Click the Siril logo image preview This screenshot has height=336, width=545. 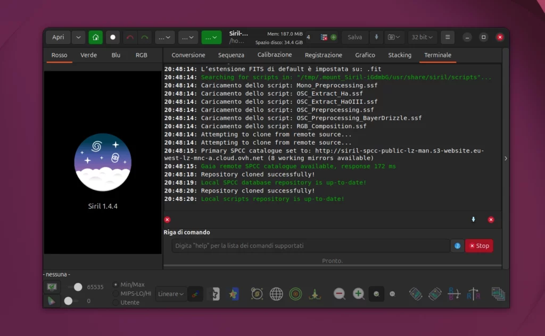pyautogui.click(x=103, y=163)
